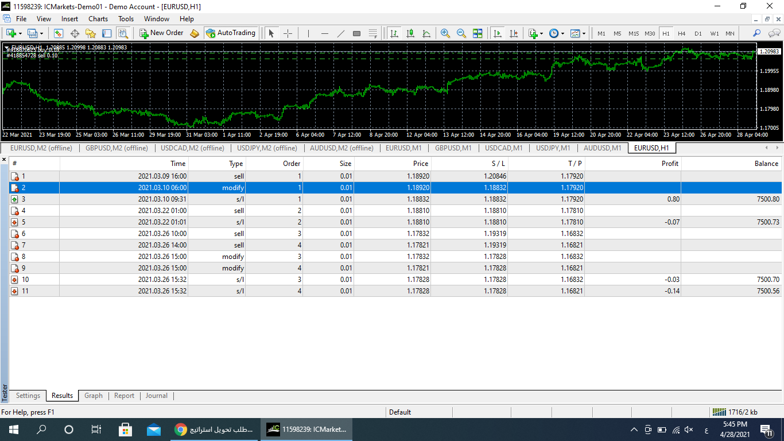Open the tester Report tab
Screen dimensions: 784x441
click(x=124, y=396)
